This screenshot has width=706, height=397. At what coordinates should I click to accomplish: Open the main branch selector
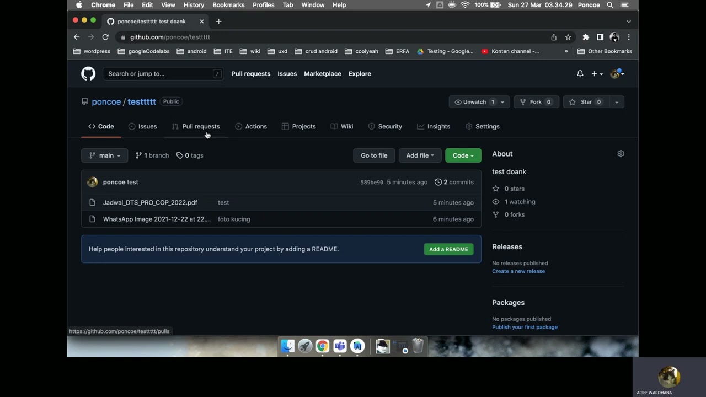[x=104, y=155]
